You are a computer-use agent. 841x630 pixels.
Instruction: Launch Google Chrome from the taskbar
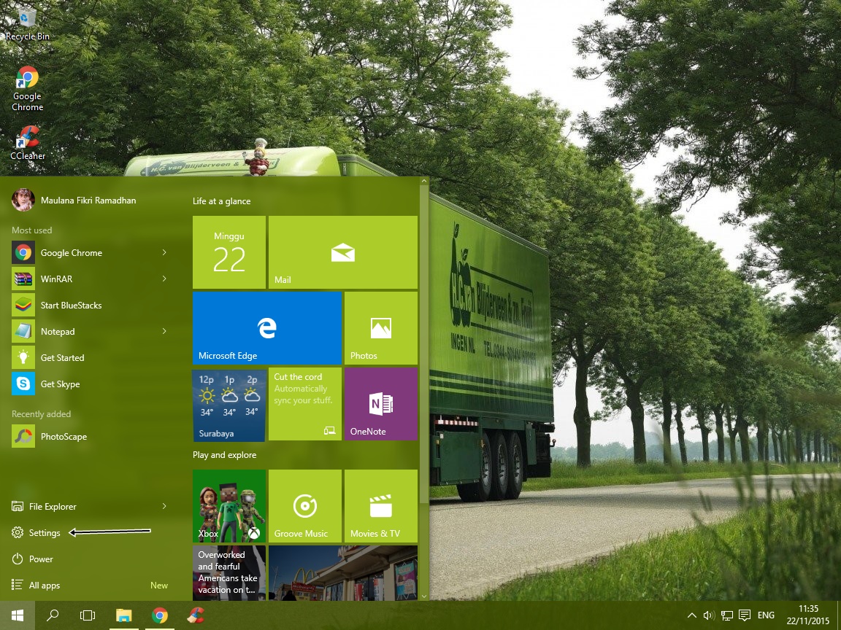tap(159, 615)
